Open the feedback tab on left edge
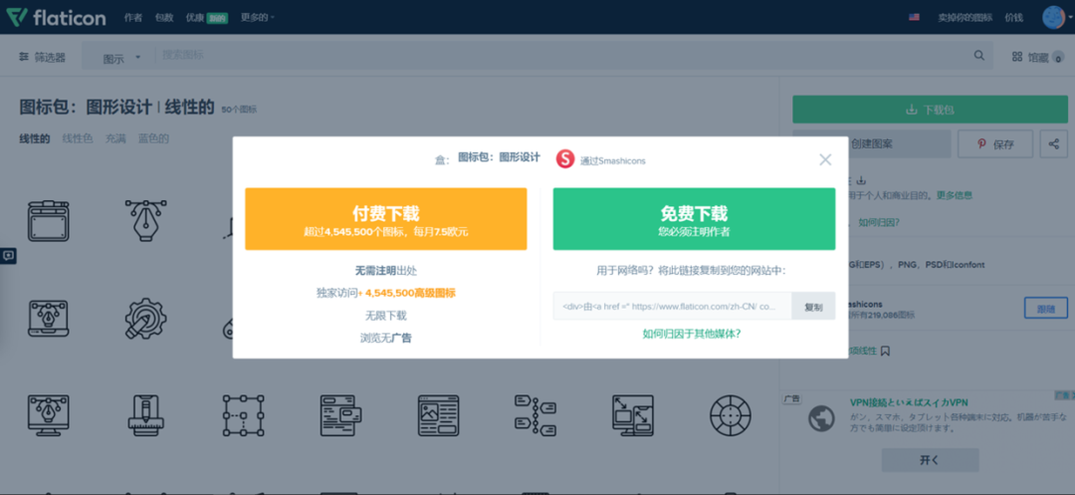 8,256
